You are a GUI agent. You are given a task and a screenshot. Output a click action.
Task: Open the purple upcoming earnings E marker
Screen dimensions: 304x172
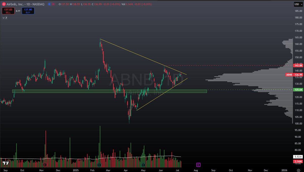[198, 165]
